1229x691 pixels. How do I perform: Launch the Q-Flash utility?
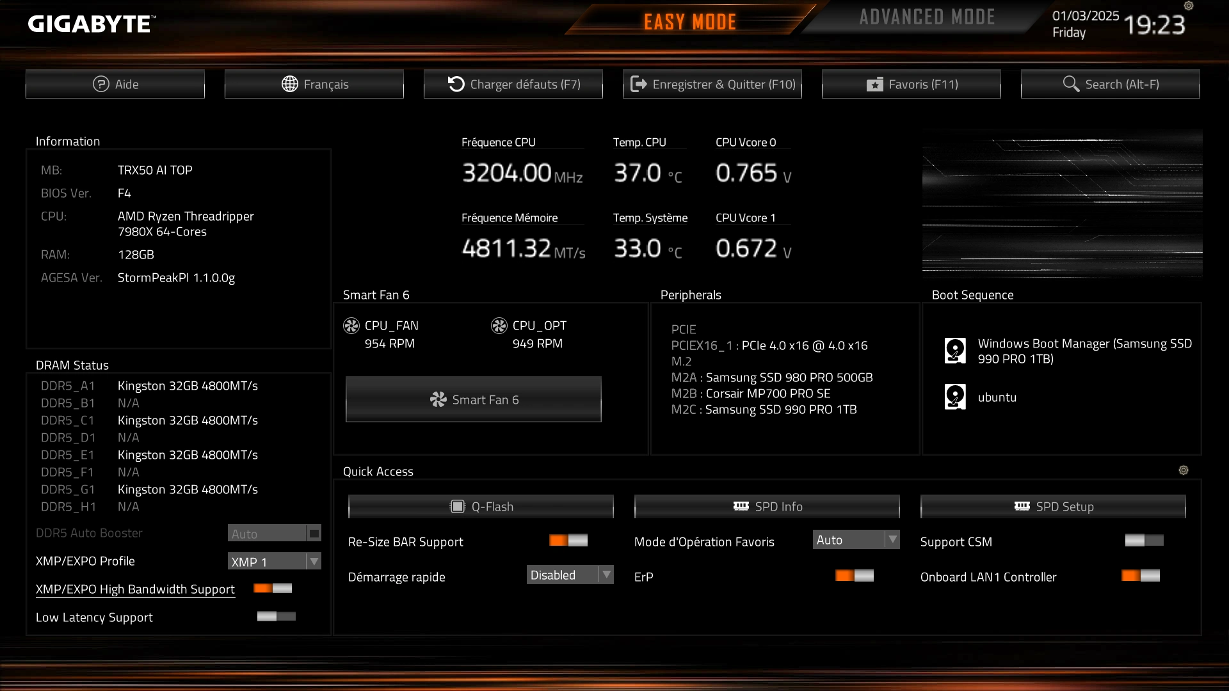(x=481, y=506)
